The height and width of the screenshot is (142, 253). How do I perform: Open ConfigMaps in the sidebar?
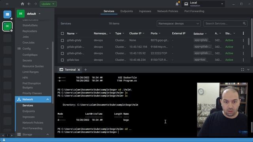coord(30,55)
